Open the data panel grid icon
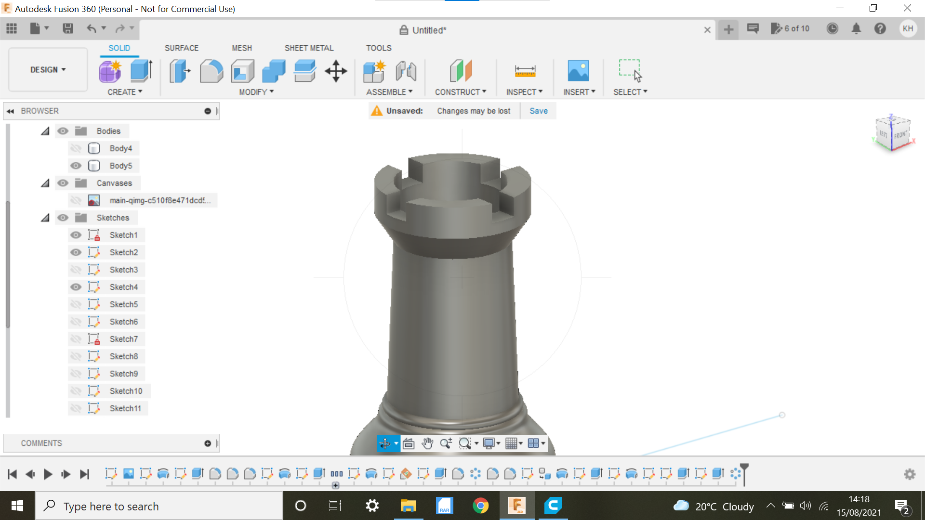Viewport: 925px width, 520px height. [x=12, y=28]
